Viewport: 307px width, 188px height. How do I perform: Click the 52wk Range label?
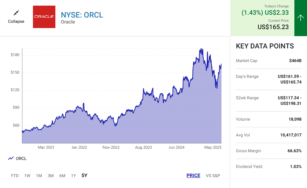point(247,98)
